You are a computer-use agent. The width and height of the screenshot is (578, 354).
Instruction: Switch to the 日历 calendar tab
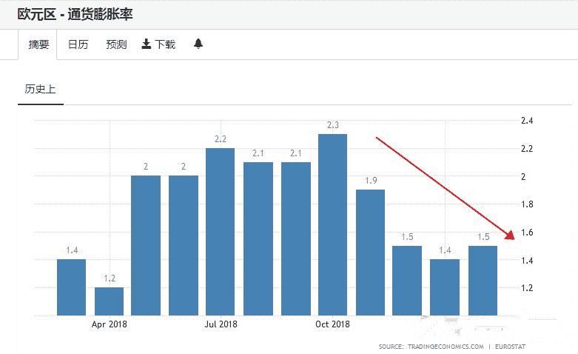pos(78,44)
